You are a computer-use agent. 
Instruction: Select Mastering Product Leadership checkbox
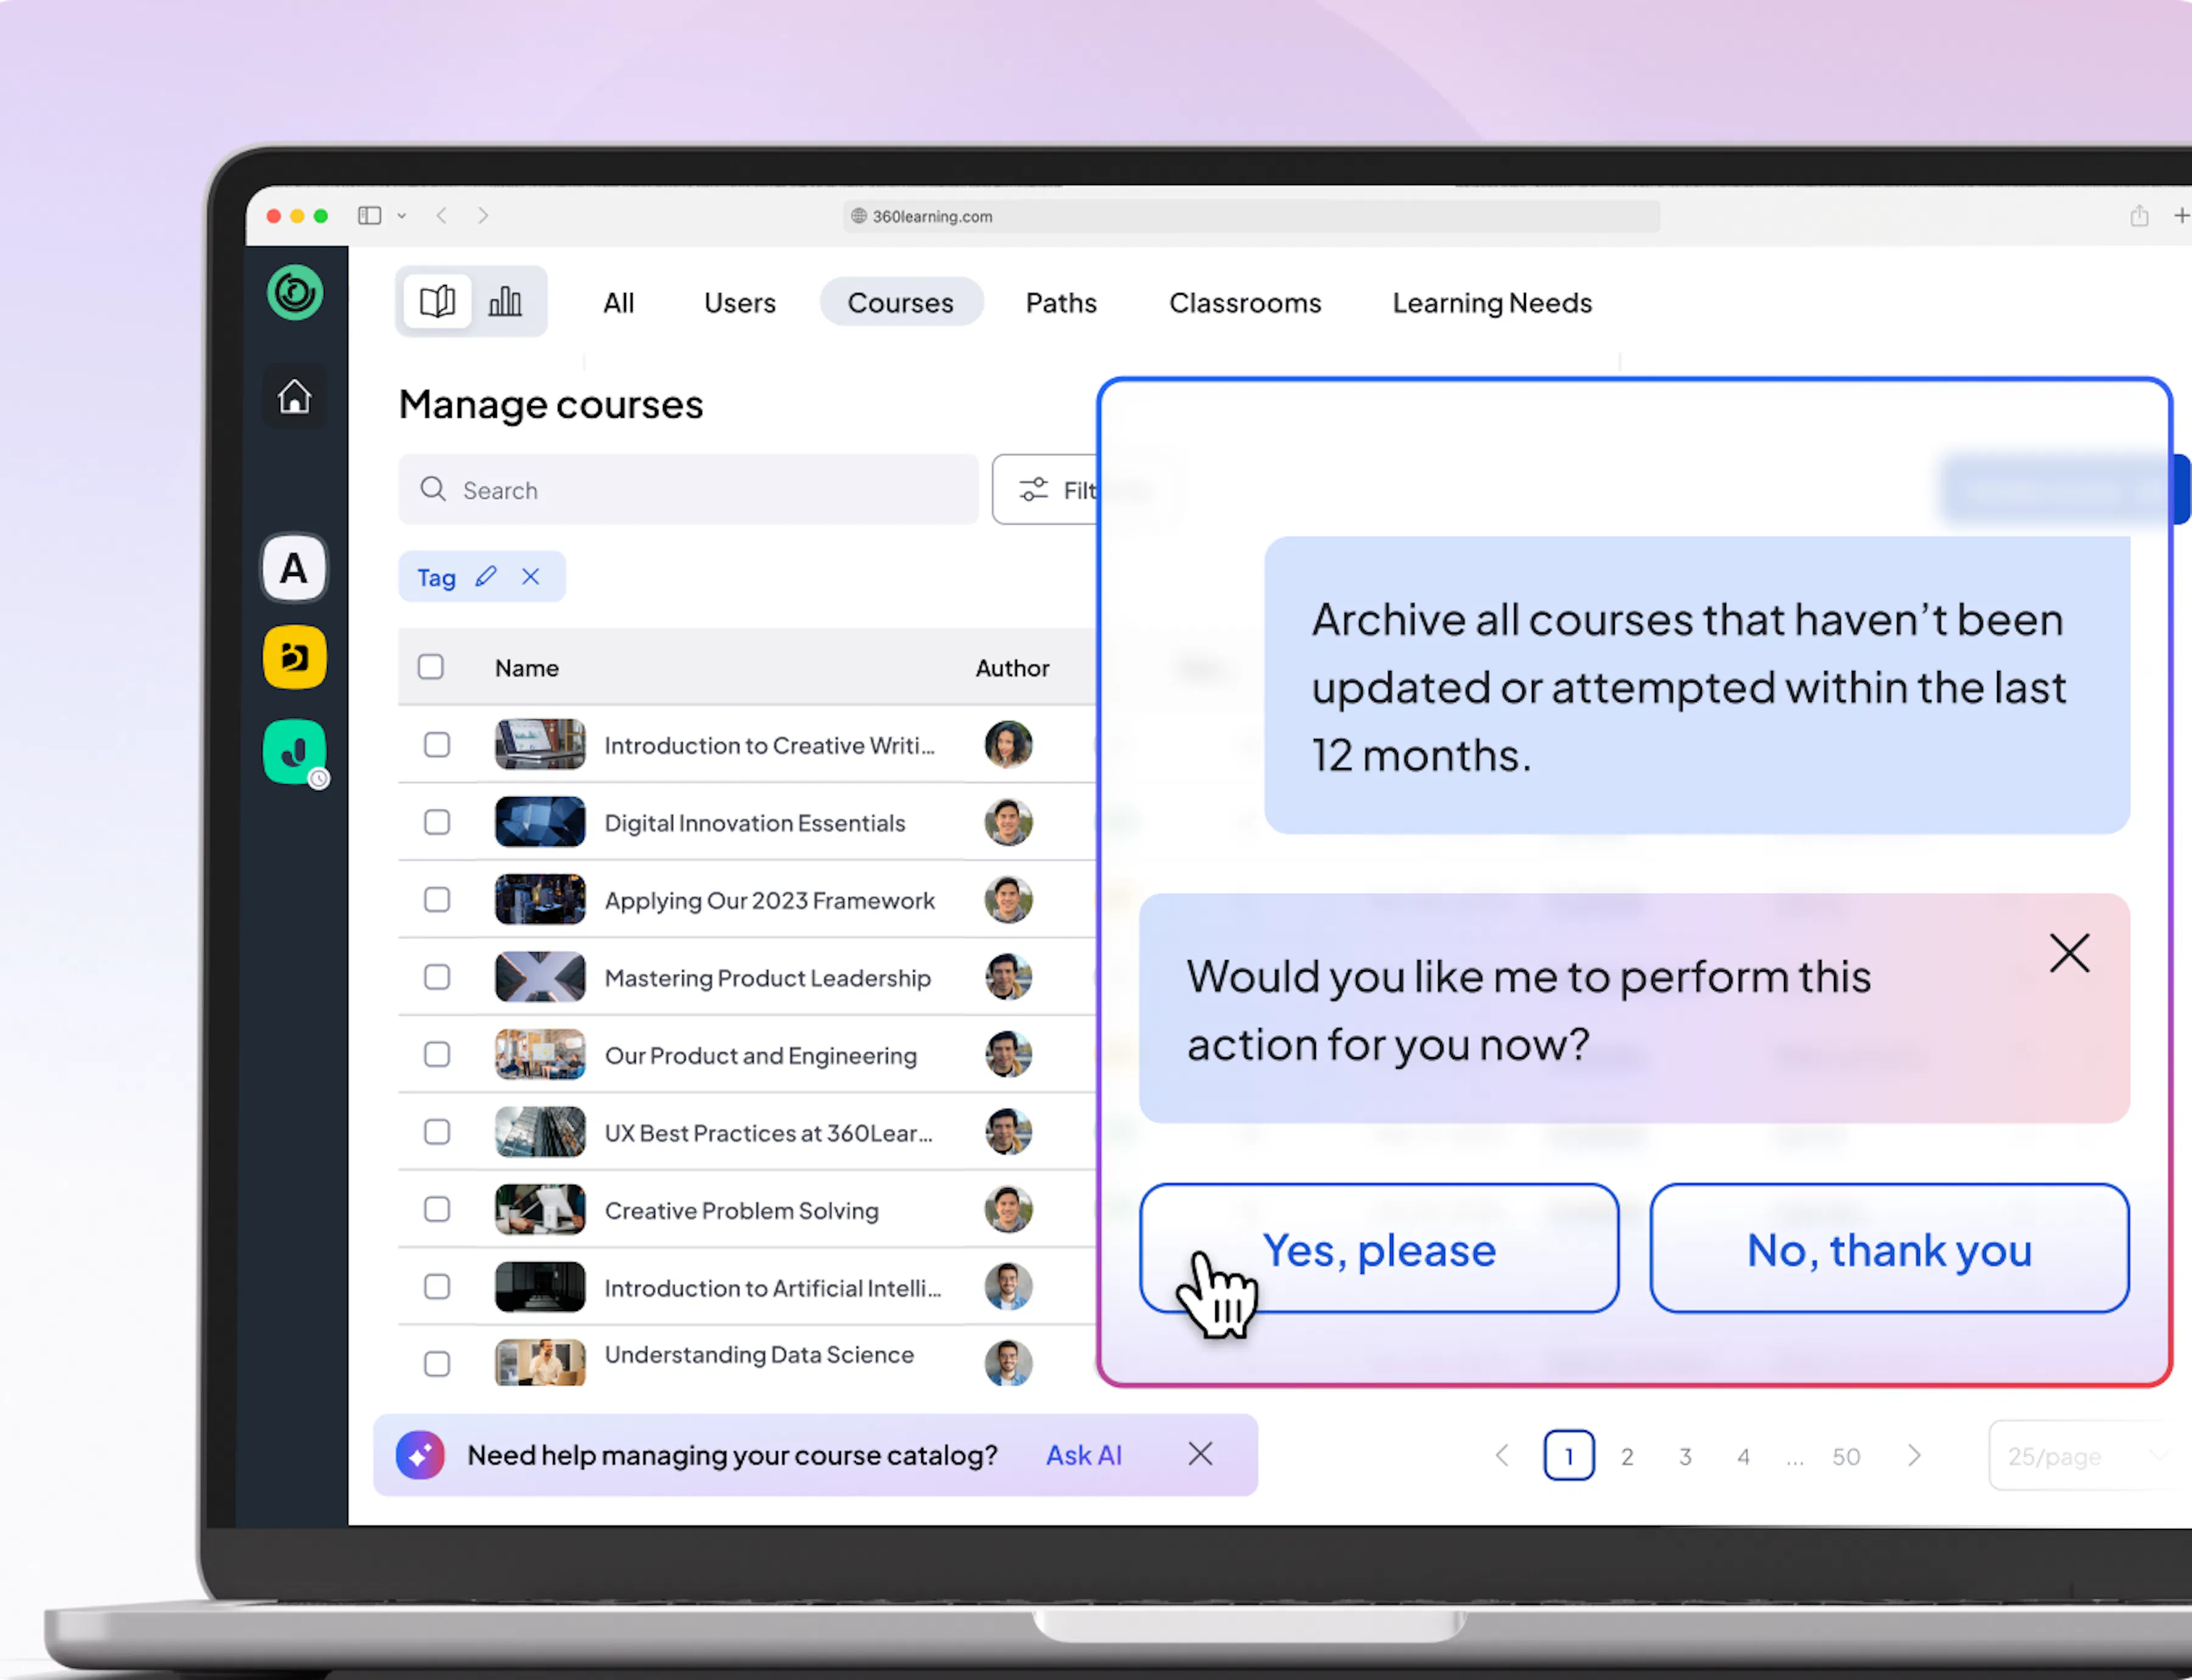coord(437,977)
